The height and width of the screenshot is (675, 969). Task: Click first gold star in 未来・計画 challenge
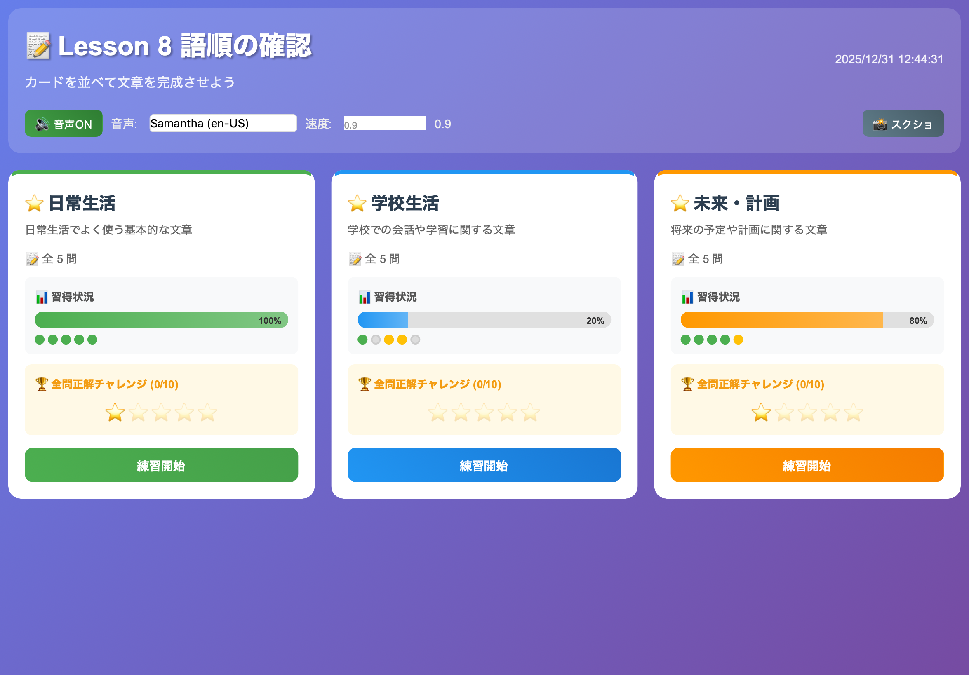pyautogui.click(x=761, y=412)
